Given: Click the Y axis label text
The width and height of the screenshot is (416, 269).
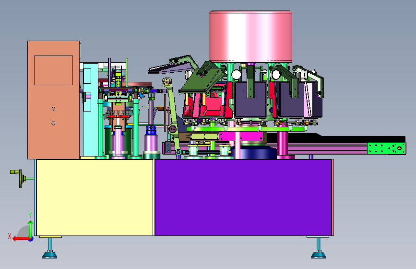Looking at the screenshot, I should pos(30,215).
